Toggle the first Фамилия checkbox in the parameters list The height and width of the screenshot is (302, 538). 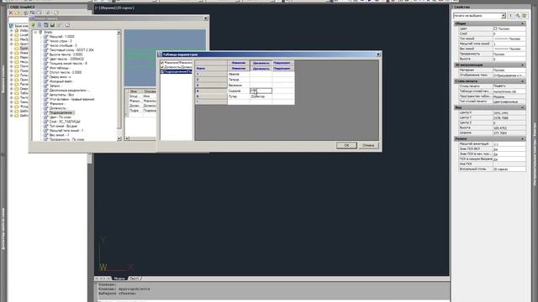pyautogui.click(x=162, y=63)
